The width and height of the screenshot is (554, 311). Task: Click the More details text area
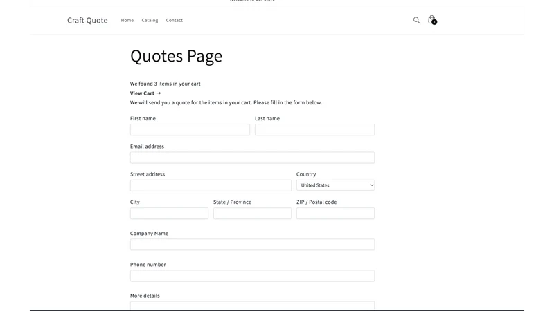pos(252,305)
